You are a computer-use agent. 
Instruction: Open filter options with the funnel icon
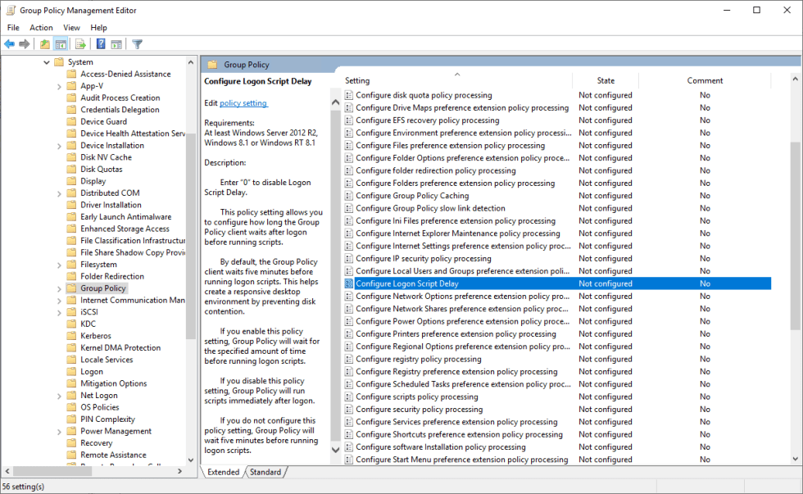[136, 43]
